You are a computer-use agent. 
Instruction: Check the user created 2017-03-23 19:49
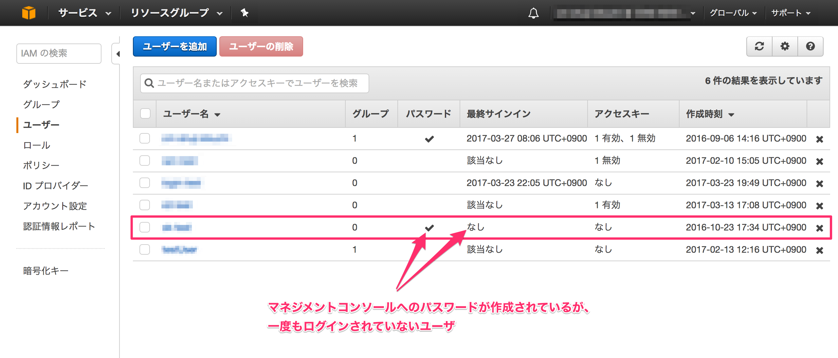(145, 183)
